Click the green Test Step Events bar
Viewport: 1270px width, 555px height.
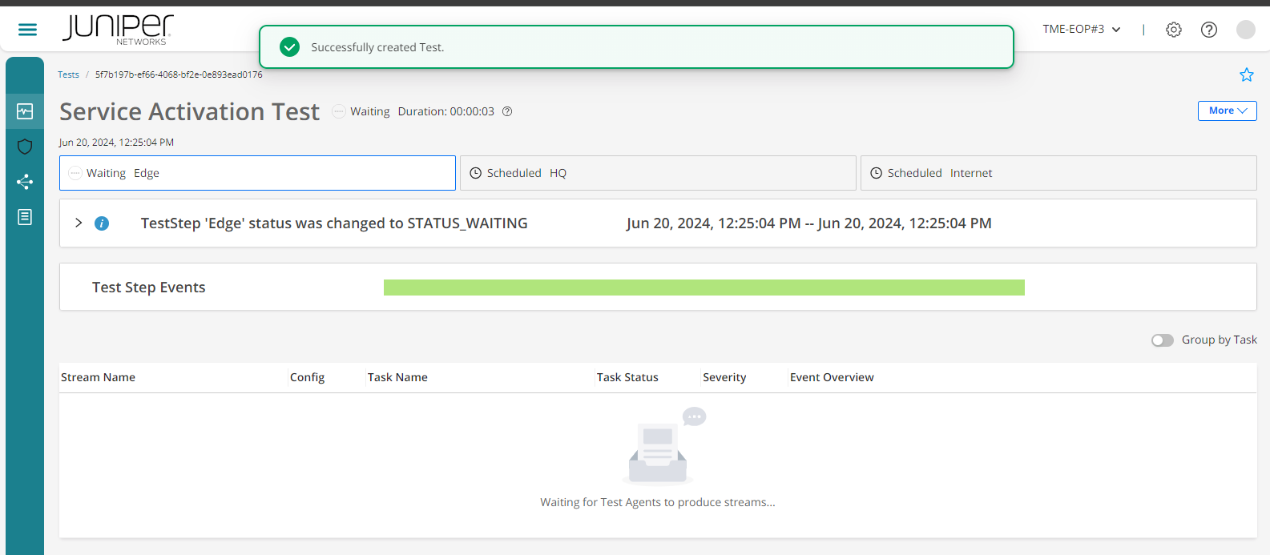[x=704, y=288]
